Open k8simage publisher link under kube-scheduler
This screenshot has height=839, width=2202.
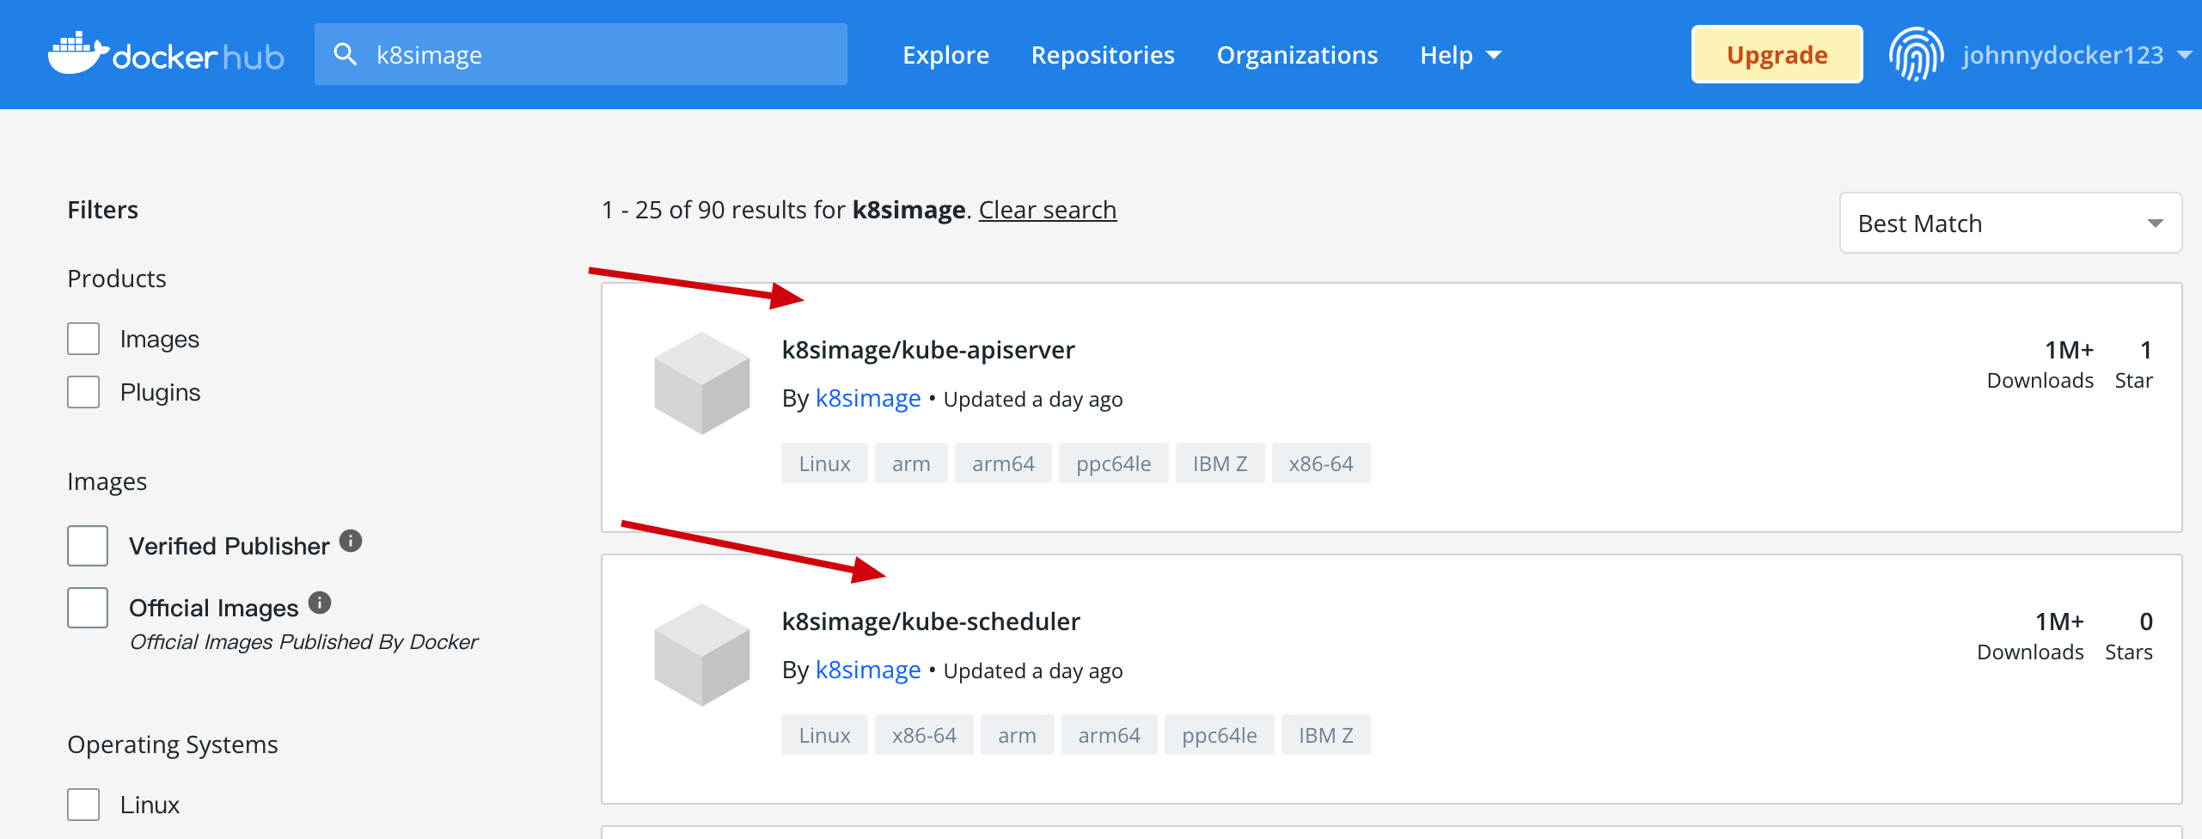[x=868, y=671]
